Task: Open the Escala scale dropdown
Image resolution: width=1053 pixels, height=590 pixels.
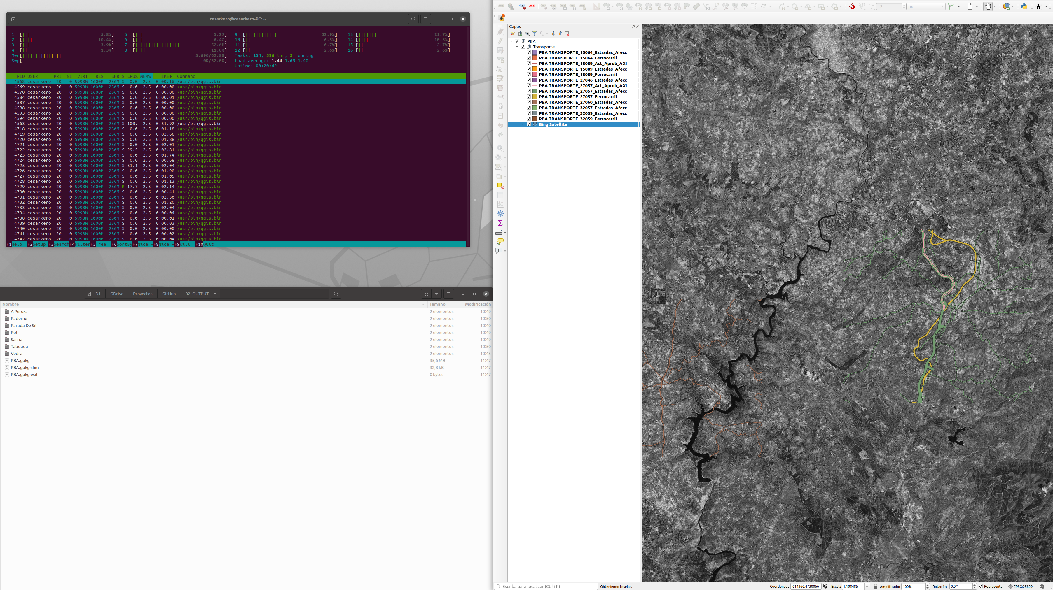Action: [x=867, y=586]
